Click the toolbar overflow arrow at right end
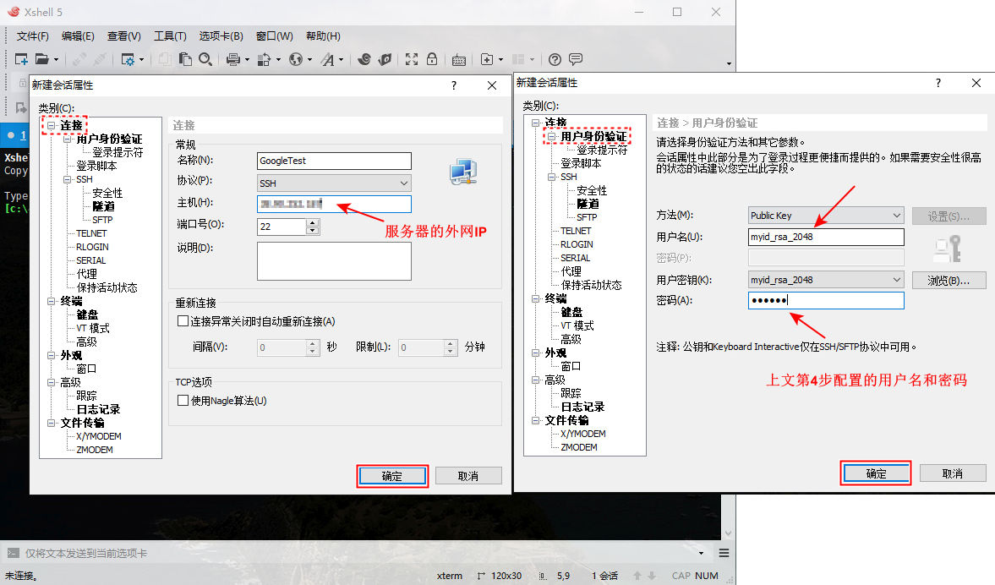995x585 pixels. point(729,63)
